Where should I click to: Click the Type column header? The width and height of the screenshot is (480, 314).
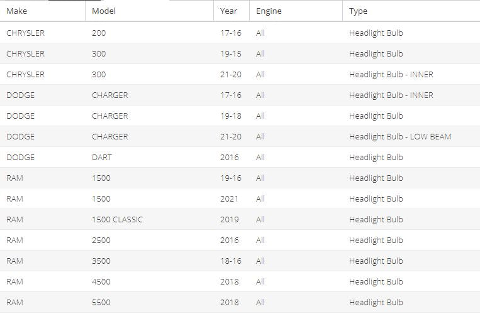[x=411, y=11]
